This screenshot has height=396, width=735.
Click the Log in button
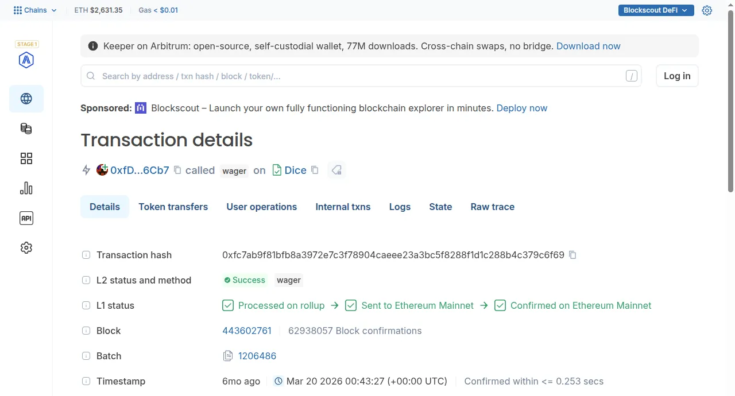tap(677, 76)
